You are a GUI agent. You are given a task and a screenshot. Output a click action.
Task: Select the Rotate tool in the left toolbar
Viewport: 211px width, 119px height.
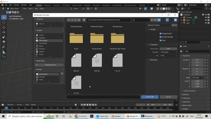pos(4,32)
